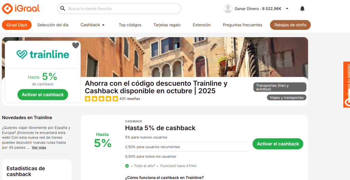Favorite Trainline with the heart icon
Screen dimensions: 350x180
76,45
